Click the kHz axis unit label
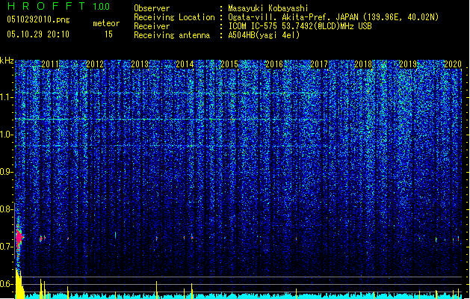This screenshot has height=299, width=470. (x=7, y=61)
